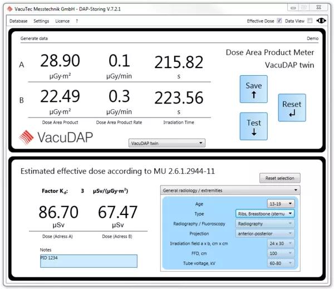The height and width of the screenshot is (289, 334).
Task: Click the irradiation time 215.82
Action: point(179,62)
